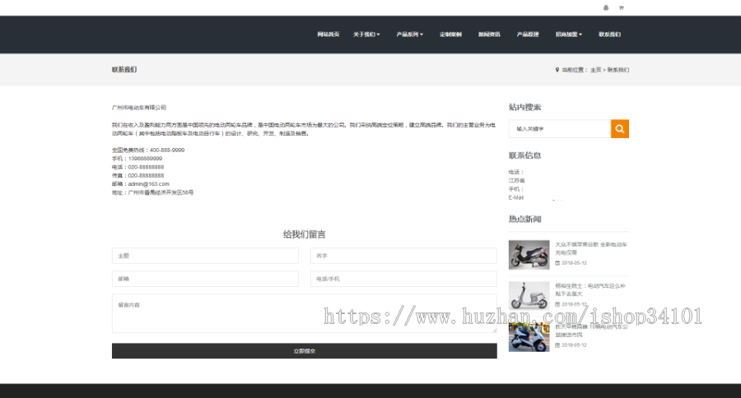This screenshot has width=741, height=398.
Task: Click the blue scooter news thumbnail
Action: 529,336
